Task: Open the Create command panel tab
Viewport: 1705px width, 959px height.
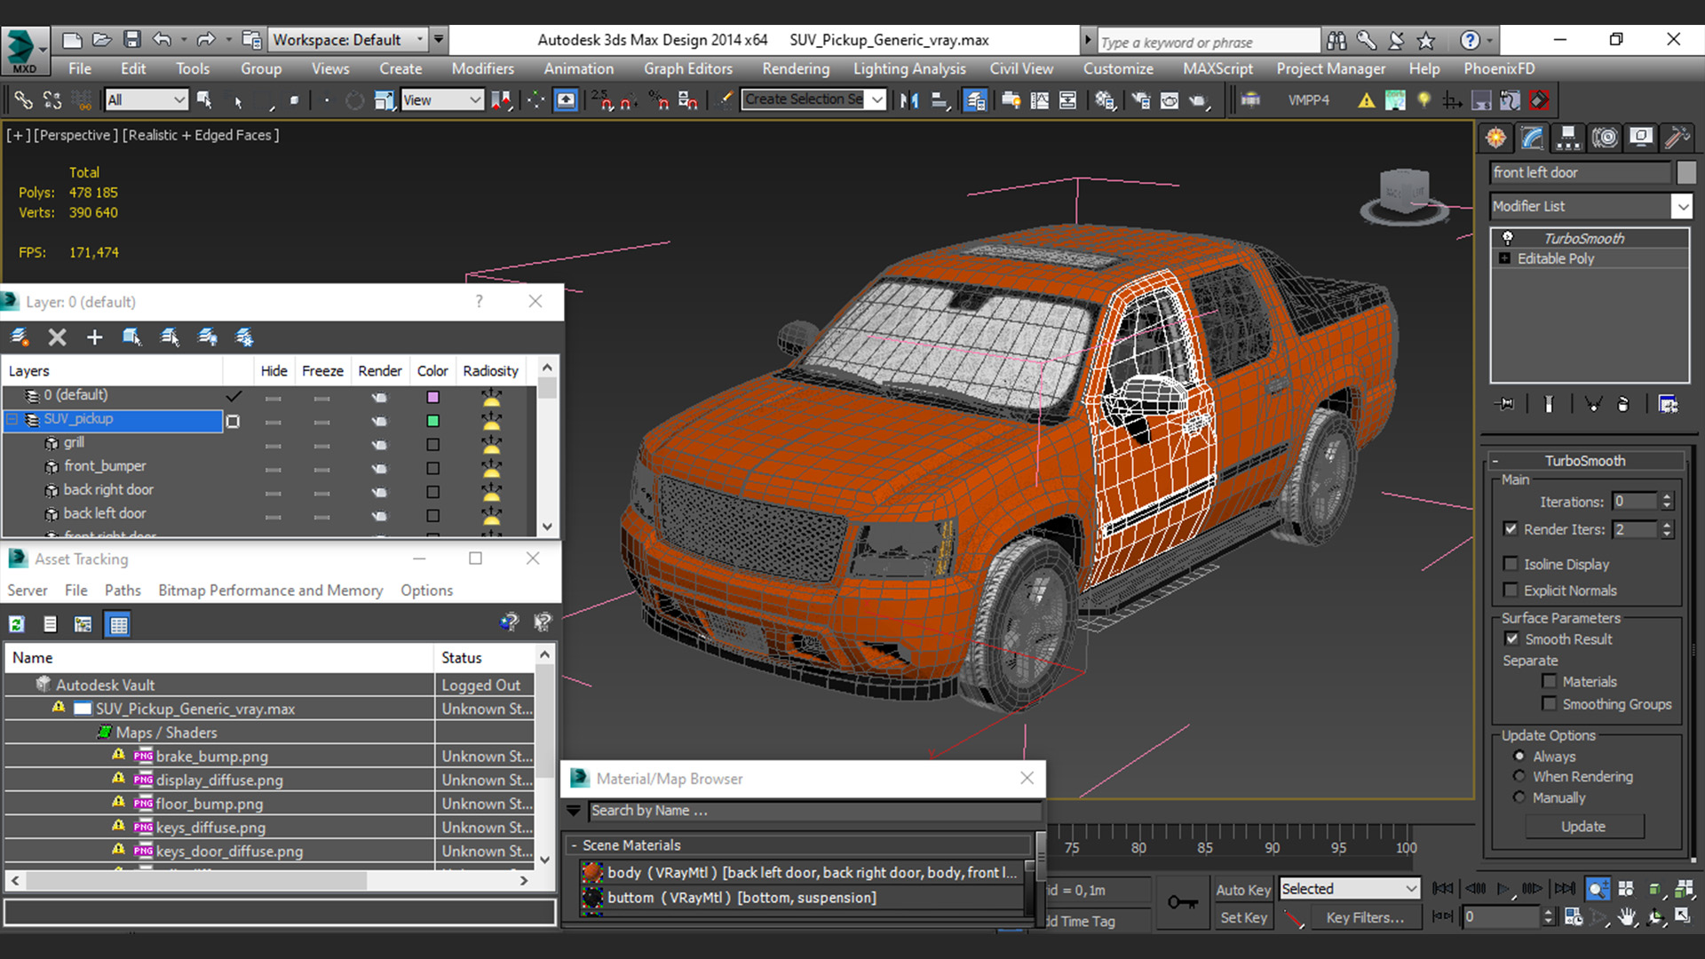Action: click(x=1496, y=138)
